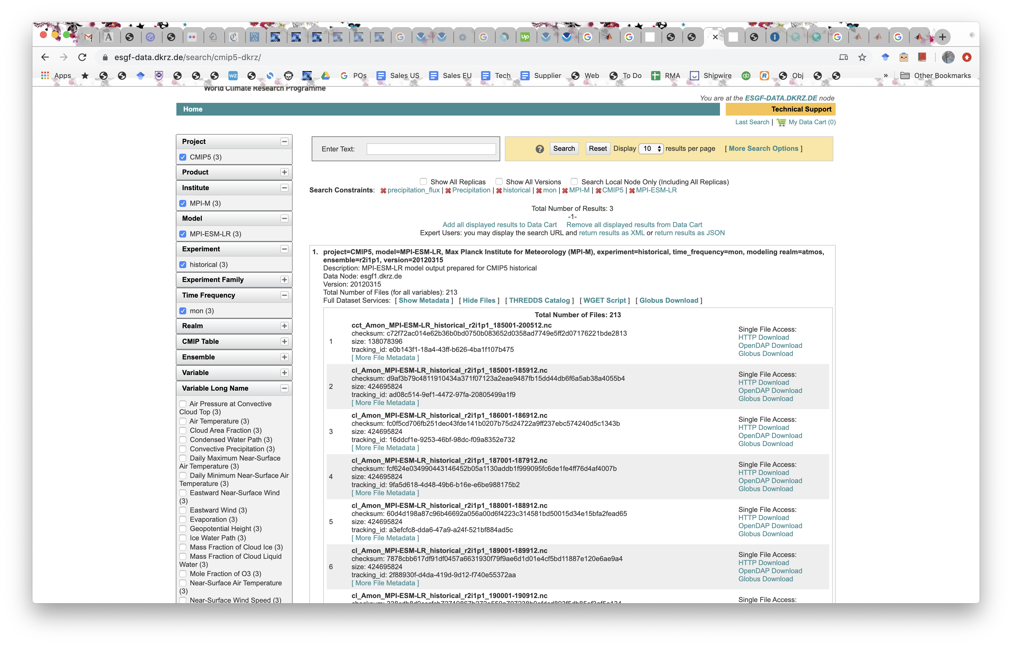Viewport: 1012px width, 646px height.
Task: Click the Home menu item
Action: coord(193,109)
